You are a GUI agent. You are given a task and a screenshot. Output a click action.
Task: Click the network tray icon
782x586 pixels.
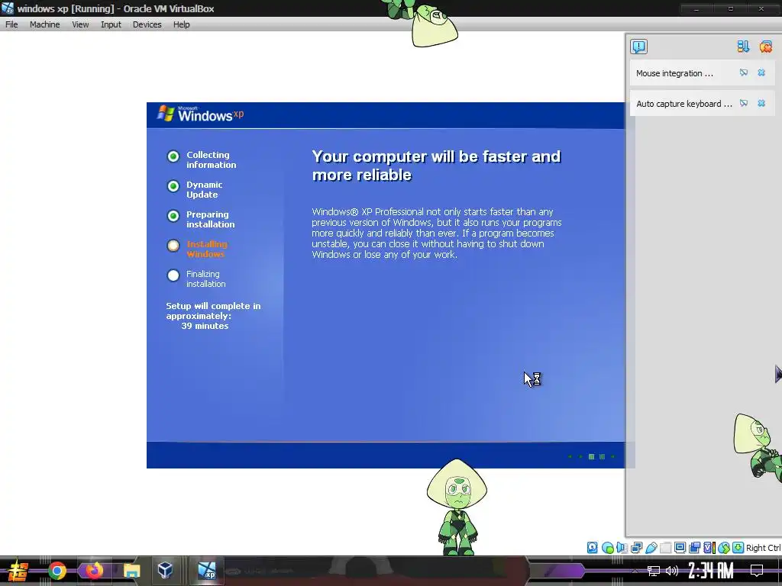click(654, 571)
